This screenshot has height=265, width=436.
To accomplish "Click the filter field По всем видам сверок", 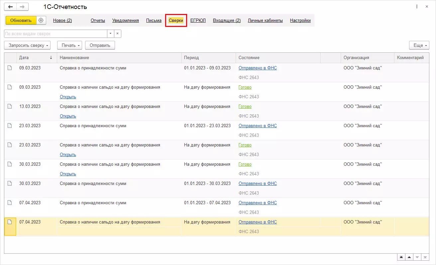I will pyautogui.click(x=55, y=34).
